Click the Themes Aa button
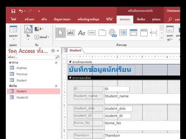 (28, 29)
